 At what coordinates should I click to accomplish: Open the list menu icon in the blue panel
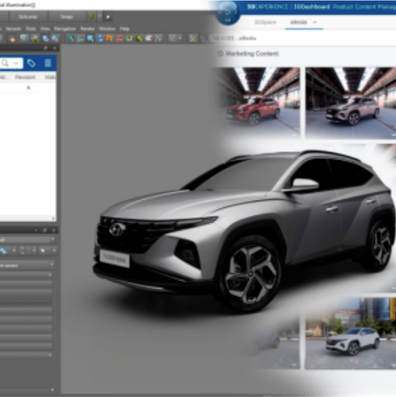[x=48, y=63]
